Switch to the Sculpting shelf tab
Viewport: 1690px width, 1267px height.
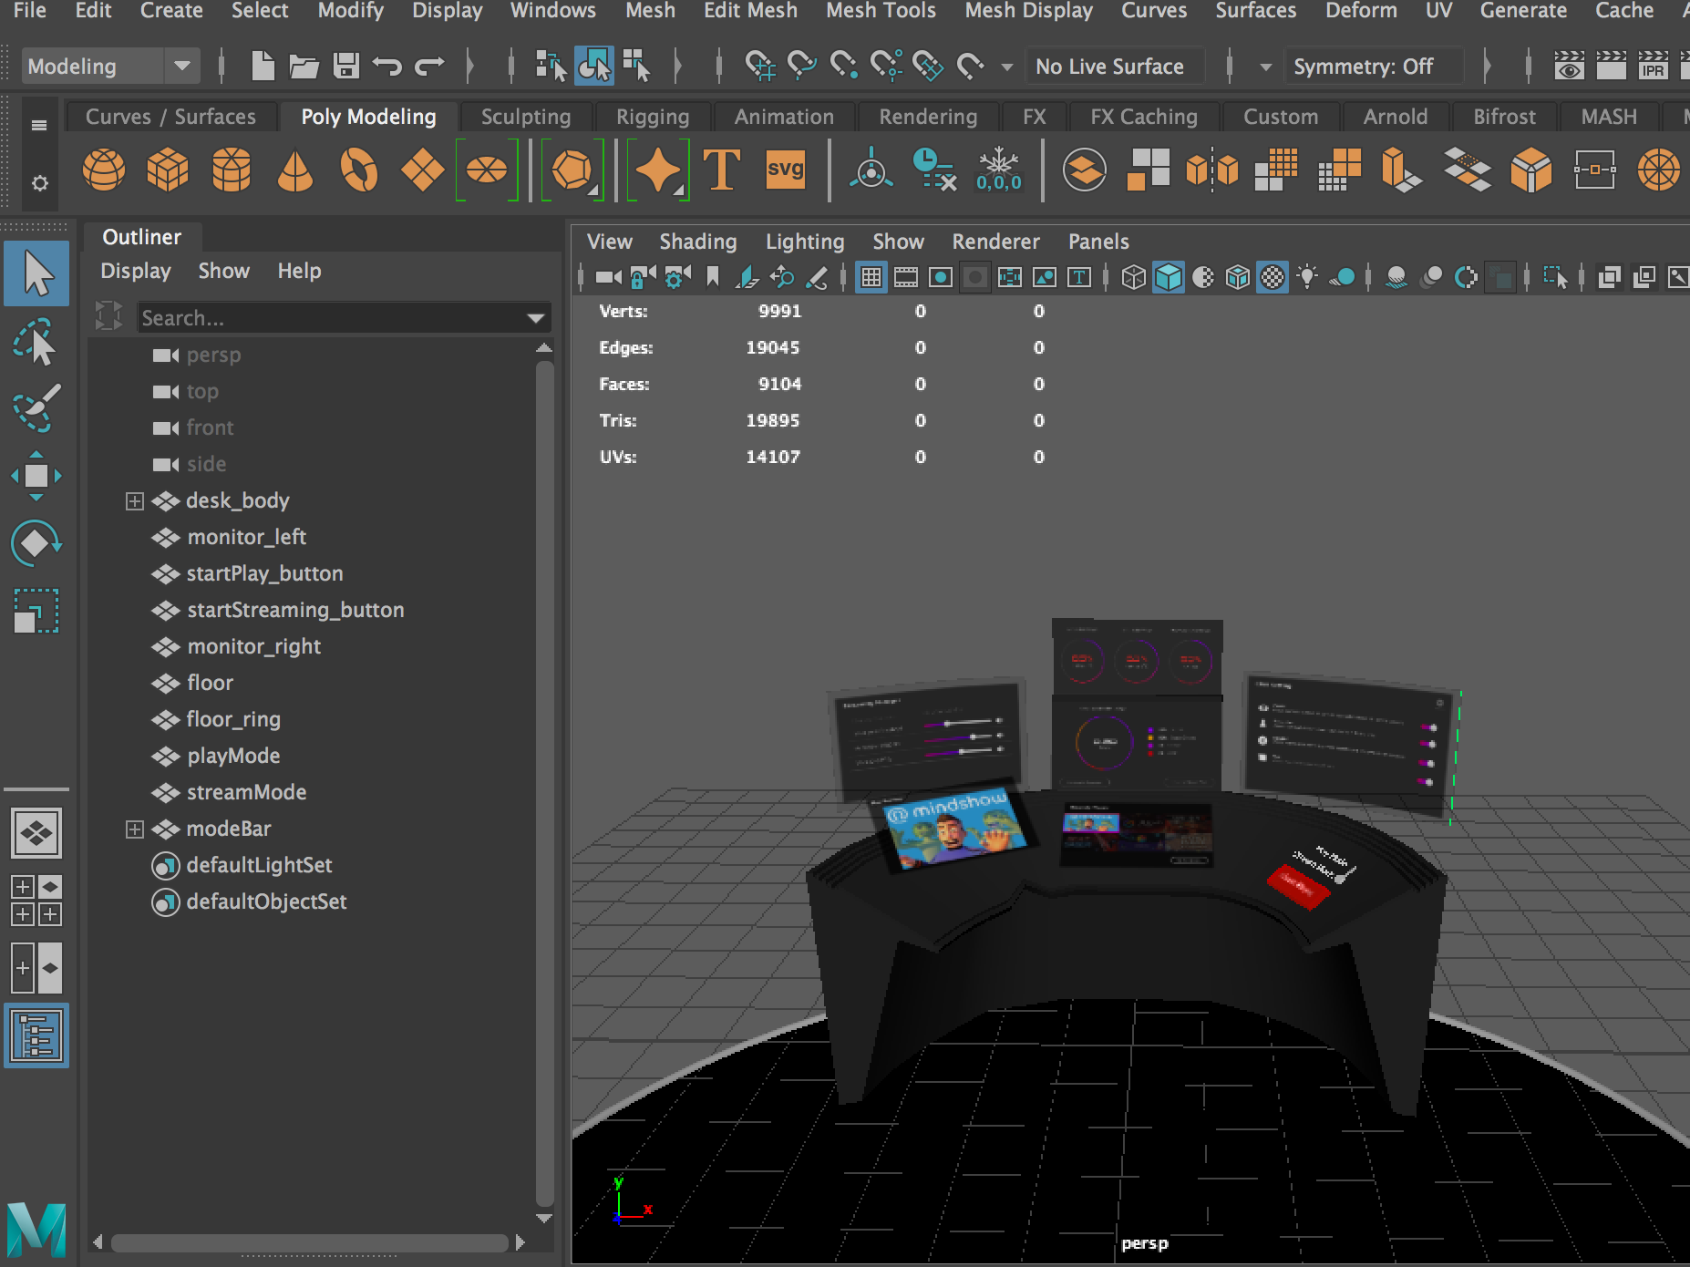pos(526,117)
